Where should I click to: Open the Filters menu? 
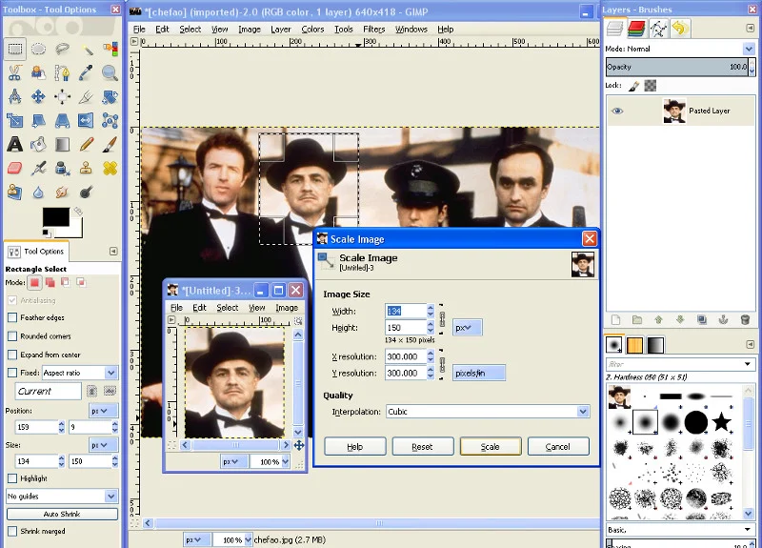point(373,30)
